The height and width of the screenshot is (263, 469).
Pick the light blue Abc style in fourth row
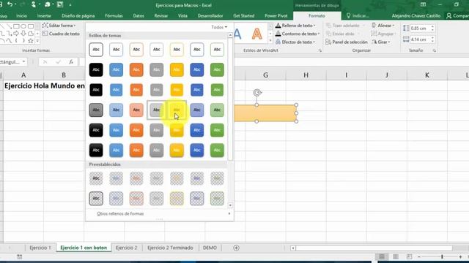[116, 110]
